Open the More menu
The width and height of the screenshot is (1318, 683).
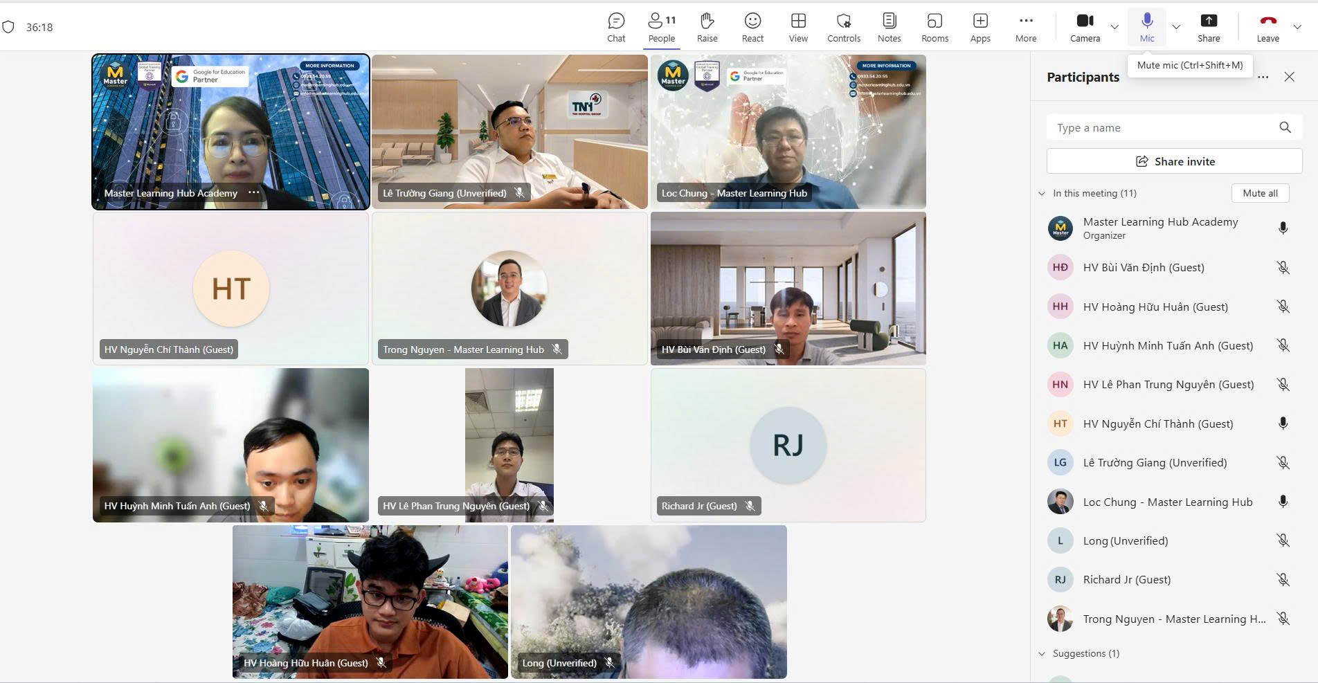[x=1026, y=28]
